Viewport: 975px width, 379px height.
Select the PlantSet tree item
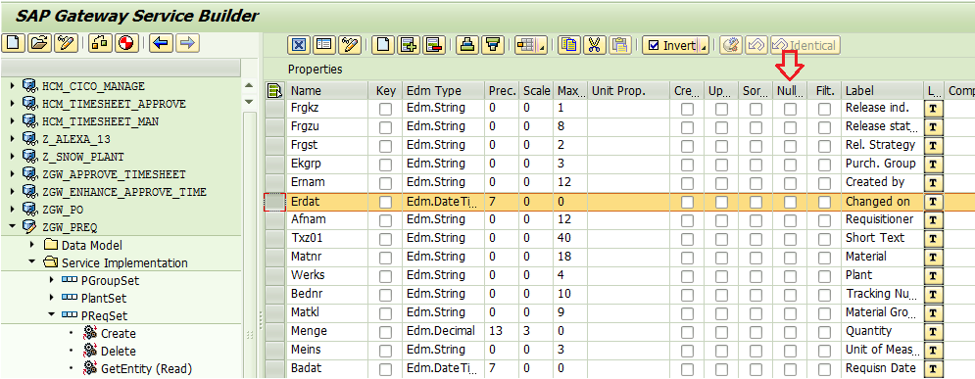tap(104, 298)
